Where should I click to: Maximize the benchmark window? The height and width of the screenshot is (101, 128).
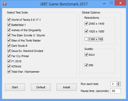[x=111, y=3]
